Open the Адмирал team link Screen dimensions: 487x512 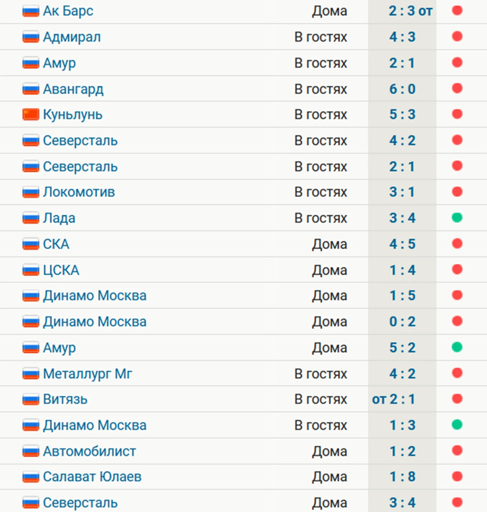tap(72, 37)
